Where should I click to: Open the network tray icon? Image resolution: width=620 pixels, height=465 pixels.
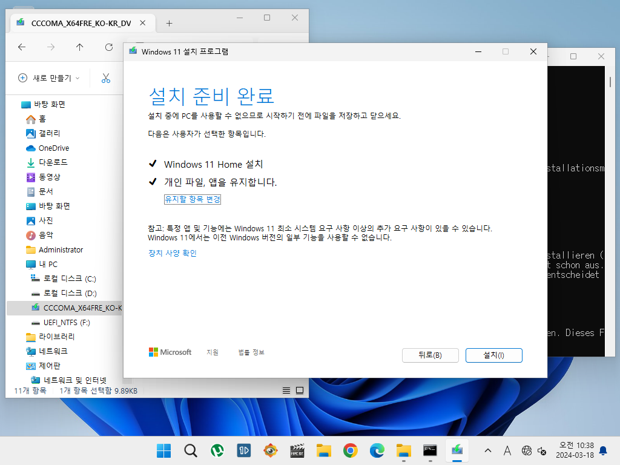click(x=526, y=450)
